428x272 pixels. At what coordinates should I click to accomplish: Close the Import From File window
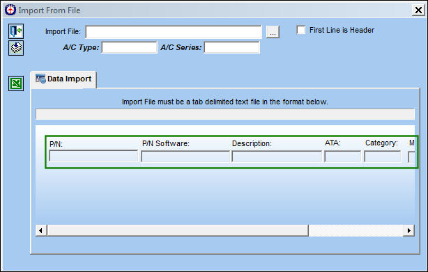(x=418, y=10)
